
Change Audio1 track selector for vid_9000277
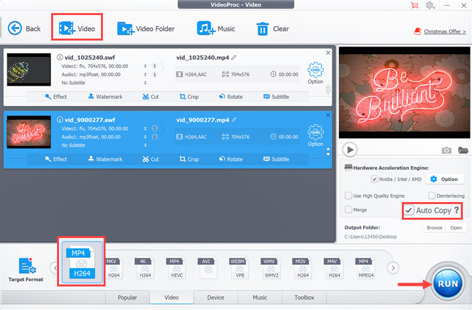coord(146,137)
